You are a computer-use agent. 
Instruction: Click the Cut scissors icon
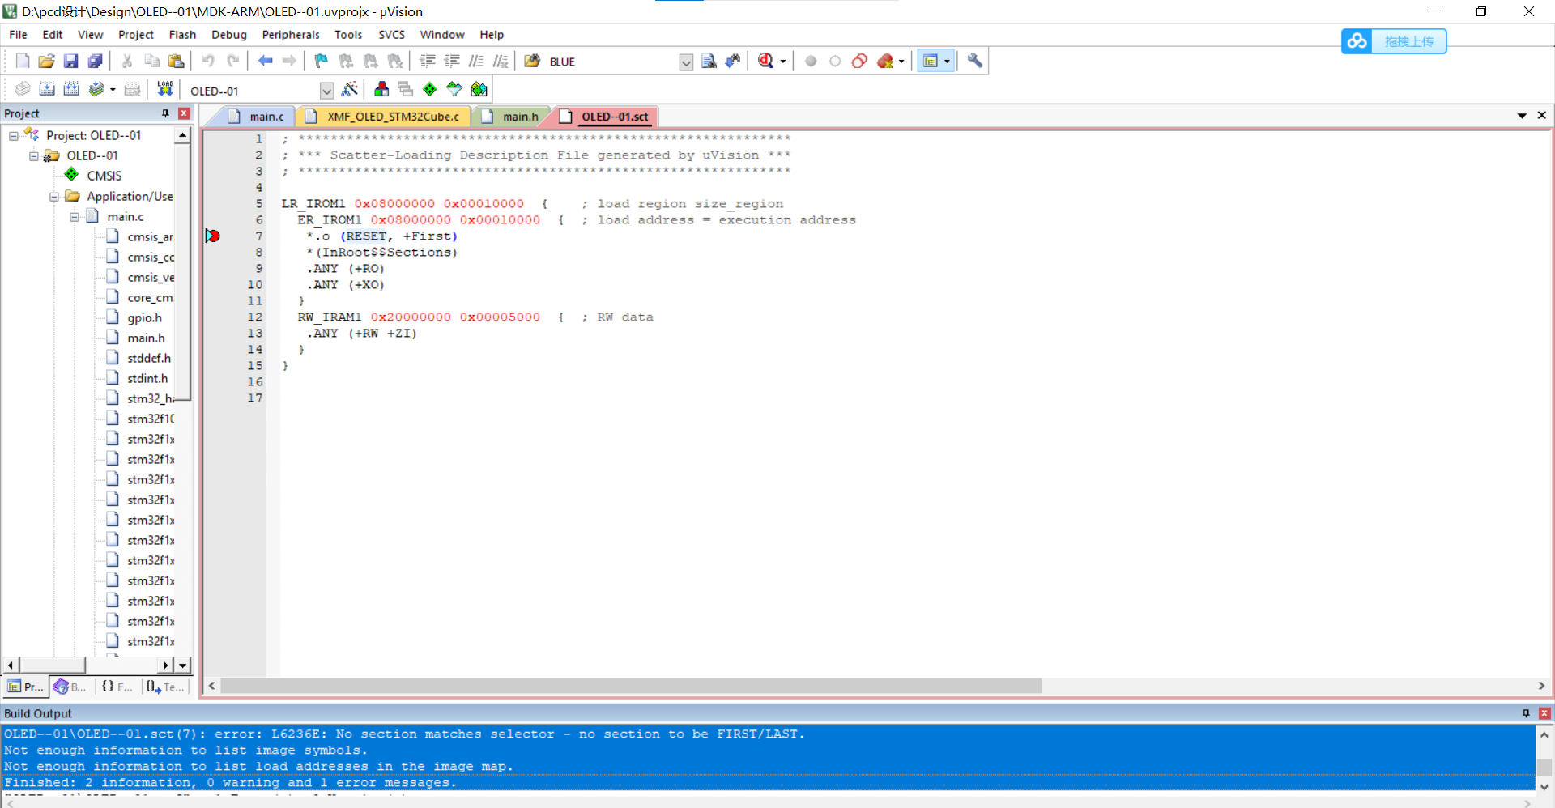pos(127,61)
